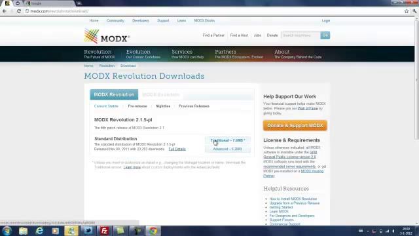Open the Windows Start orb
This screenshot has height=236, width=419.
click(7, 231)
